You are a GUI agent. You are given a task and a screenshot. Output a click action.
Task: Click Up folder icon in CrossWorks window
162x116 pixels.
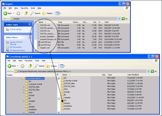pyautogui.click(x=30, y=66)
